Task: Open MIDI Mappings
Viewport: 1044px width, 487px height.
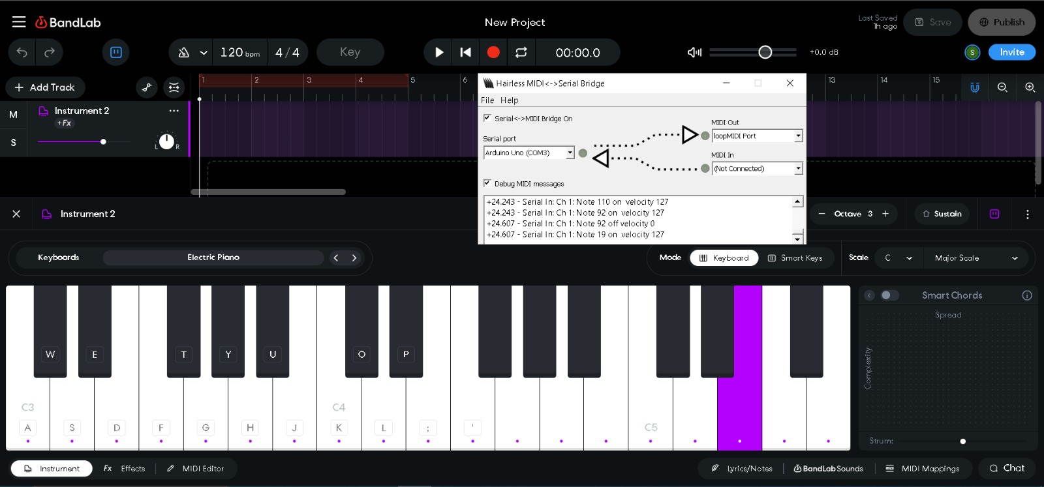Action: click(922, 469)
